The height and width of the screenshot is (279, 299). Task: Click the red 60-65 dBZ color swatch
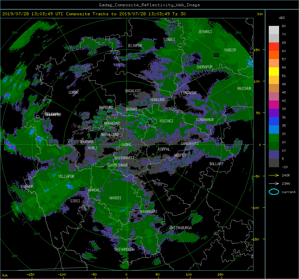point(274,47)
